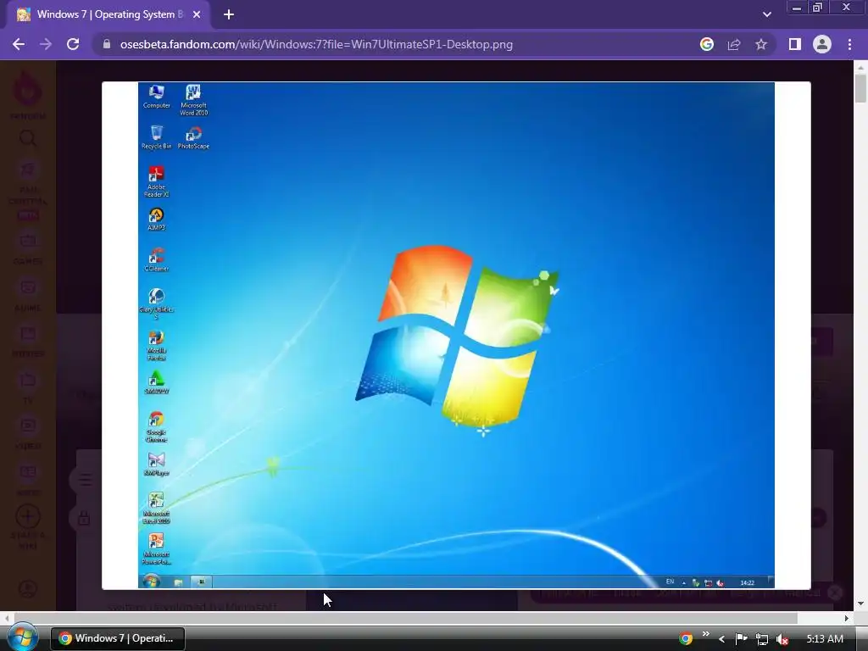Click the Google icon in the address bar

(x=707, y=44)
